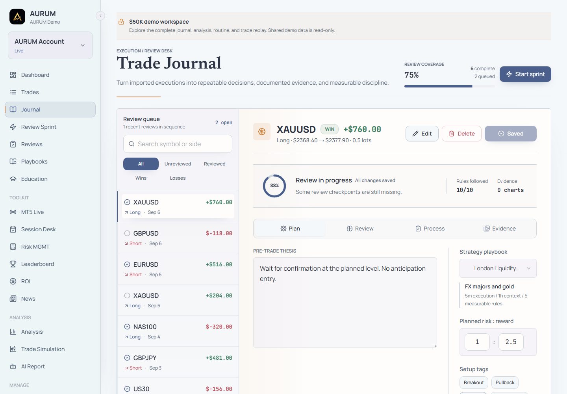Viewport: 567px width, 394px height.
Task: Click the Start sprint button
Action: pyautogui.click(x=525, y=74)
